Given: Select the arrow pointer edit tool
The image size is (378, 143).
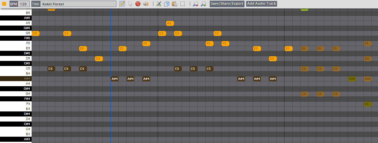Looking at the screenshot, I should click(x=130, y=4).
